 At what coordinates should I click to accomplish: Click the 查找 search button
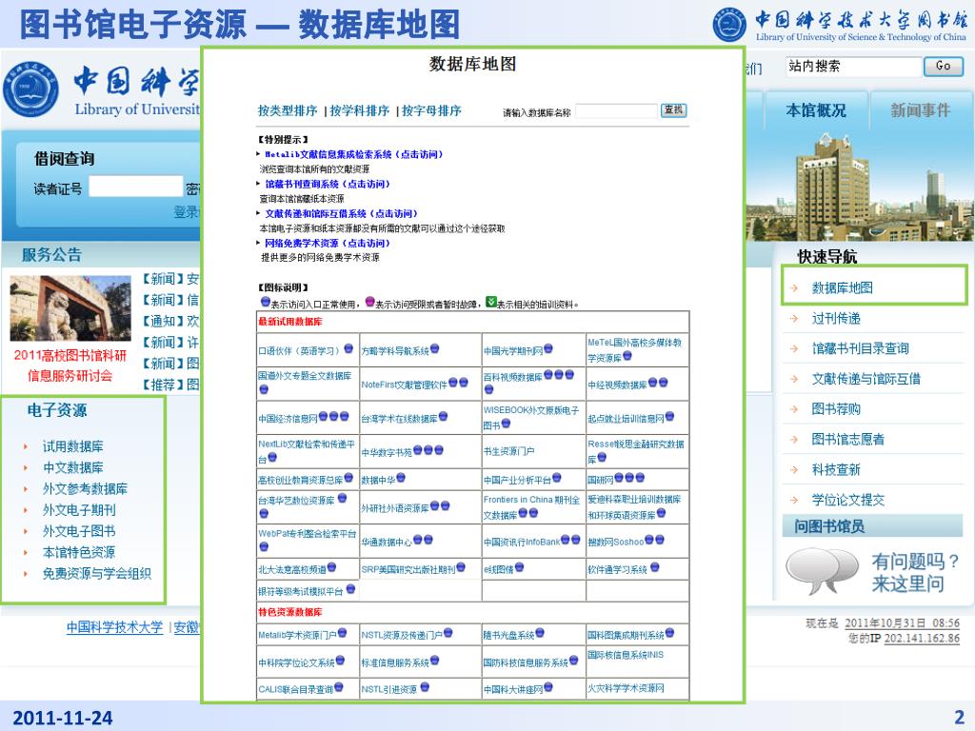(673, 110)
